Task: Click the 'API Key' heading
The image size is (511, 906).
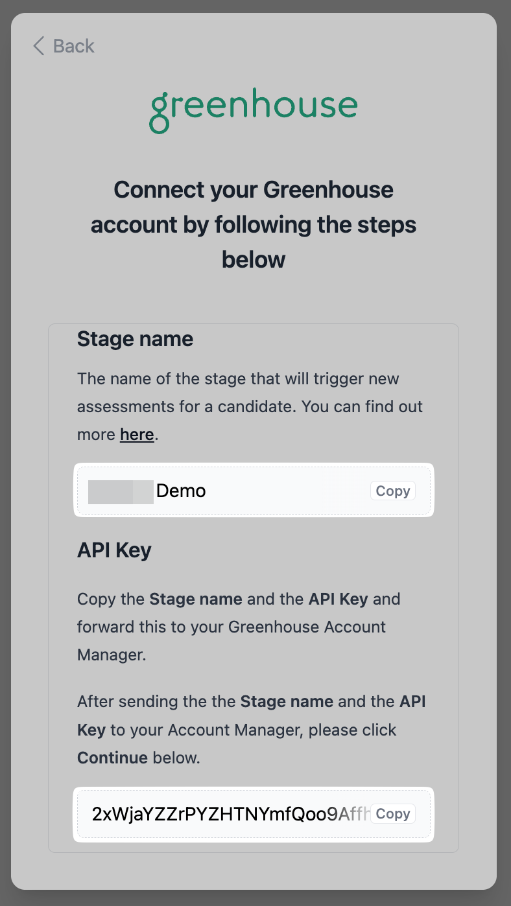Action: 114,550
